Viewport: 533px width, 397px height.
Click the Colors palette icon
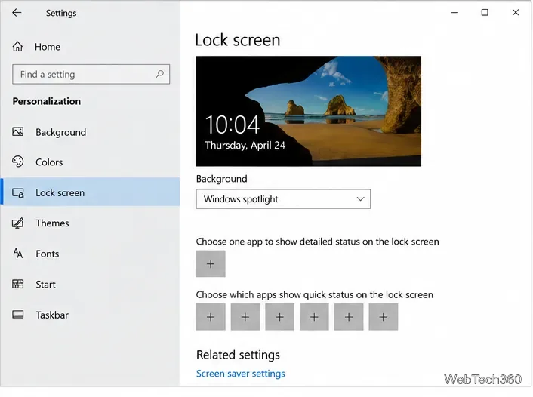17,162
